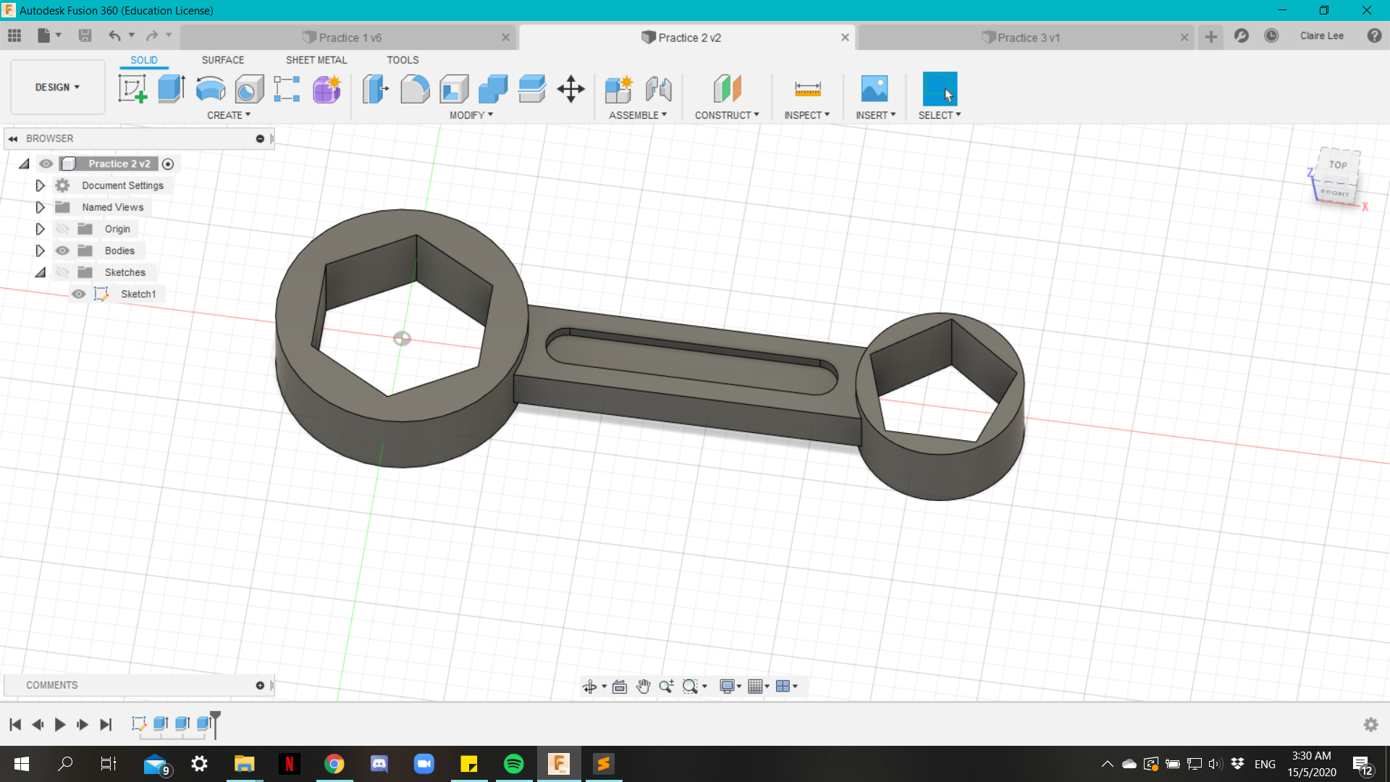The height and width of the screenshot is (782, 1390).
Task: Select the Pan hand tool
Action: pyautogui.click(x=643, y=686)
